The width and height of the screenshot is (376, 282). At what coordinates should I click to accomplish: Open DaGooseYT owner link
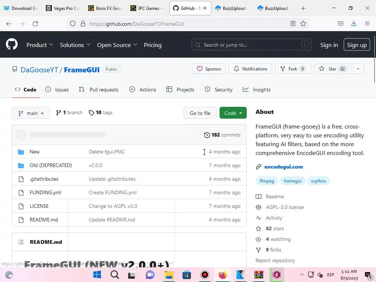tap(39, 70)
